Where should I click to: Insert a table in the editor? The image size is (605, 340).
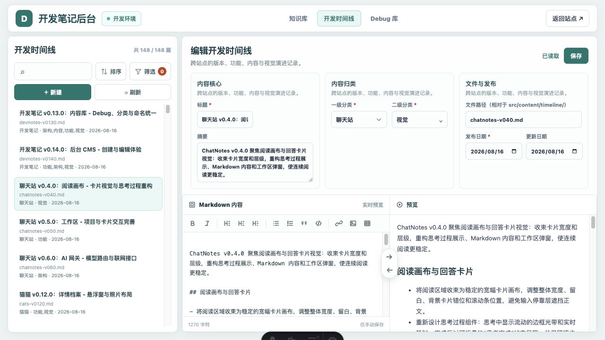coord(367,223)
